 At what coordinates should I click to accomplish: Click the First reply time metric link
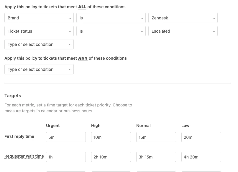pyautogui.click(x=19, y=136)
